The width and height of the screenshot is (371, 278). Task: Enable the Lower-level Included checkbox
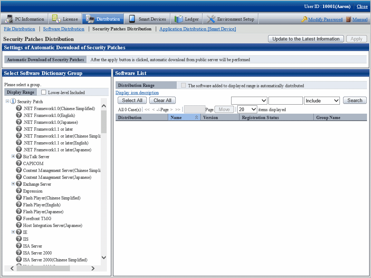(44, 92)
